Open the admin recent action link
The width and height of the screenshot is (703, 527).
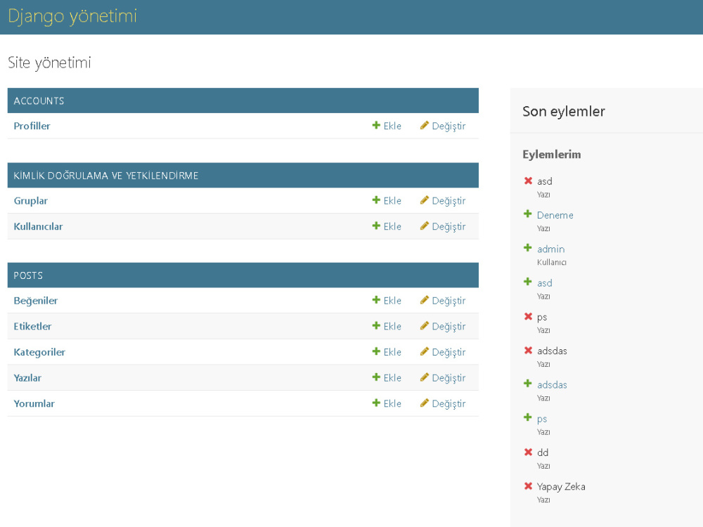[x=550, y=249]
